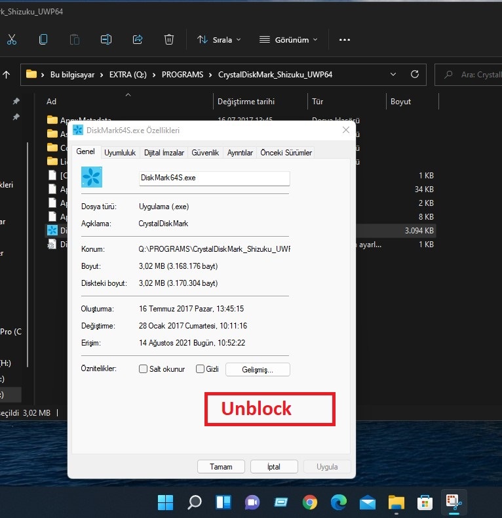Click the İptal button

(274, 466)
